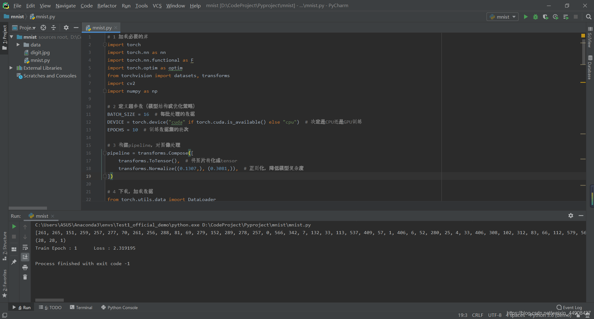This screenshot has height=319, width=594.
Task: Select digit.jpg in project tree
Action: [x=40, y=52]
